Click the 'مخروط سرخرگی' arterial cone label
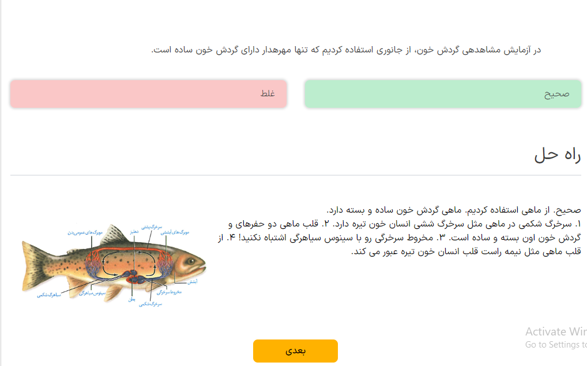 click(170, 292)
